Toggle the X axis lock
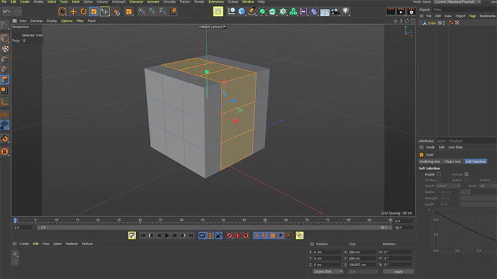497x279 pixels. (x=142, y=12)
